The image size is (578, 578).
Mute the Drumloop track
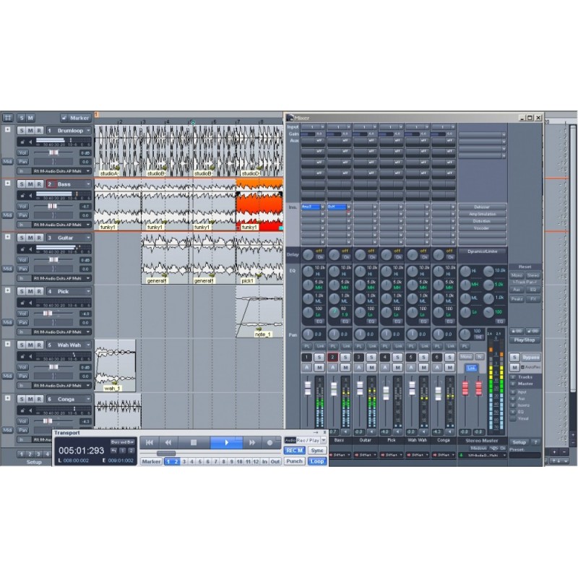29,131
